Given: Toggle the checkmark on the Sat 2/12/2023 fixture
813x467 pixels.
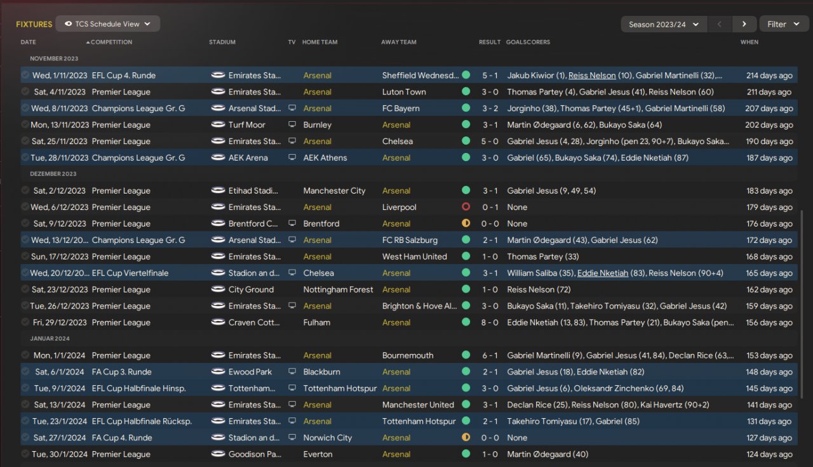Looking at the screenshot, I should [x=25, y=191].
